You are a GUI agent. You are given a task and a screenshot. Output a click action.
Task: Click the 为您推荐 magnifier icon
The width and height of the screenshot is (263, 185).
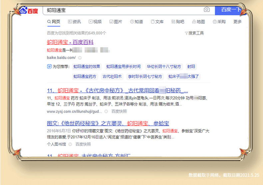pos(49,67)
